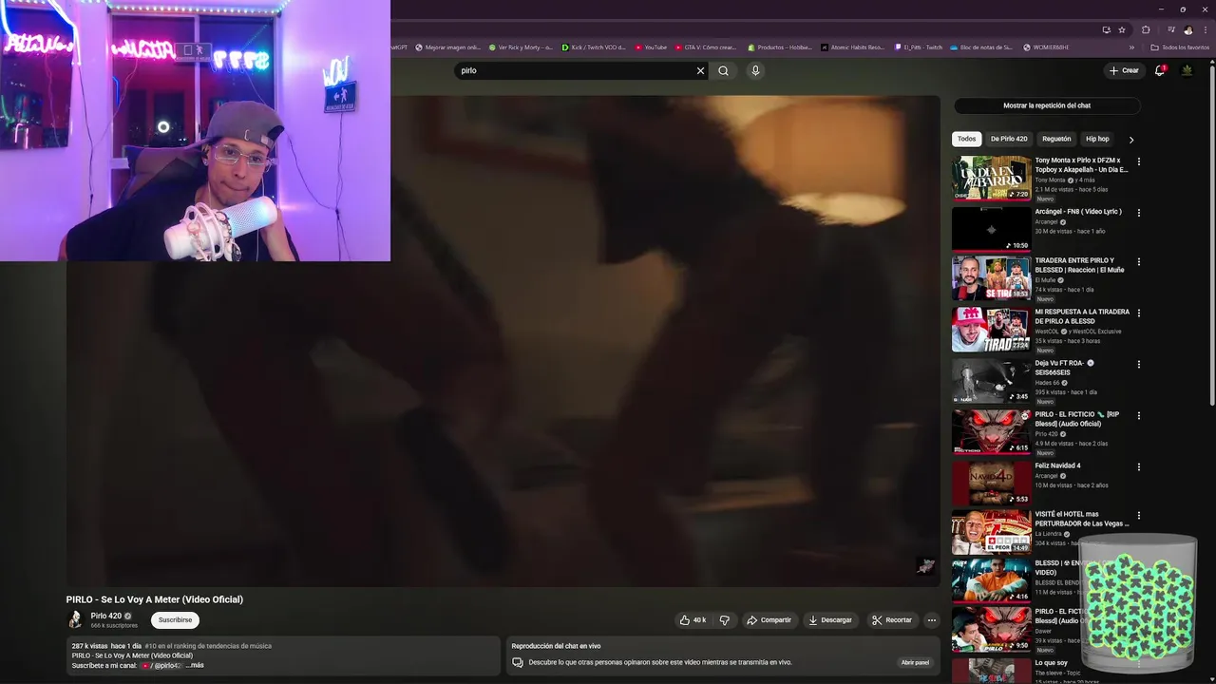Click the main video player area
This screenshot has height=684, width=1216.
[503, 340]
